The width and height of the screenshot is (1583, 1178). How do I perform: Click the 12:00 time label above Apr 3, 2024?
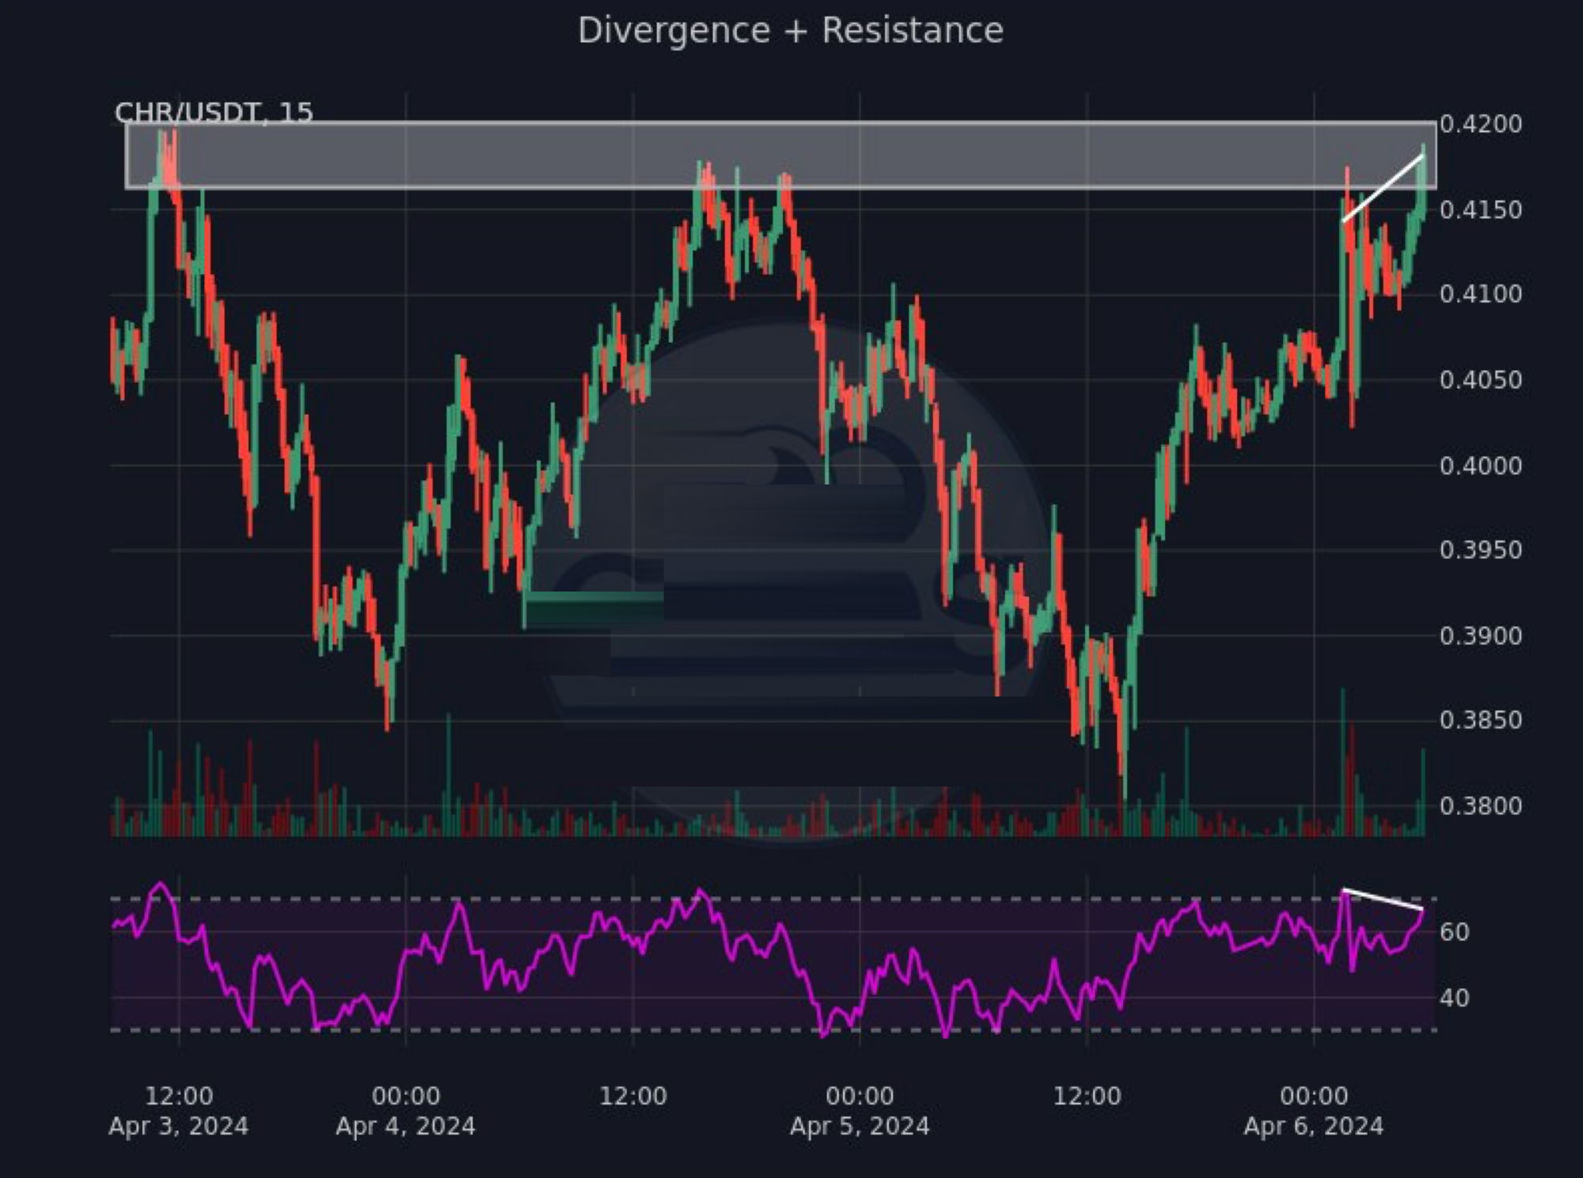pyautogui.click(x=179, y=1096)
